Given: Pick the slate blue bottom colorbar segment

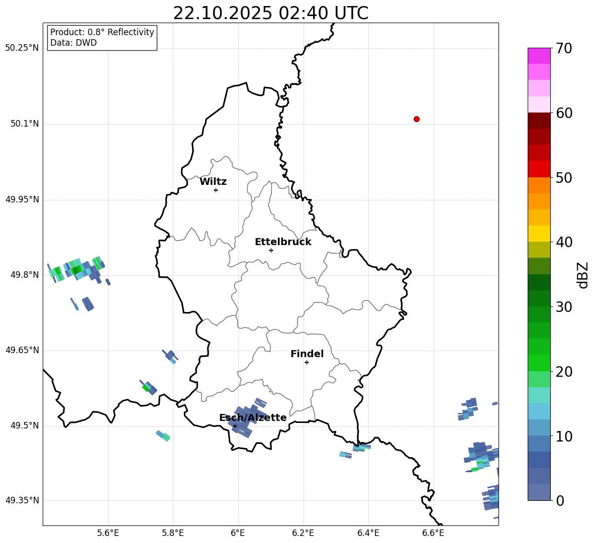Looking at the screenshot, I should click(539, 492).
